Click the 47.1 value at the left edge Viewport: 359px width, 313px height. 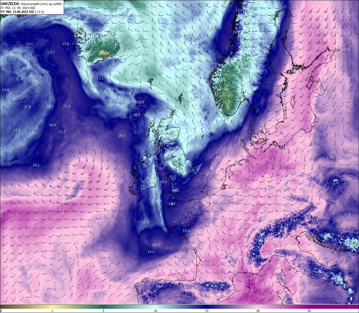tap(3, 216)
